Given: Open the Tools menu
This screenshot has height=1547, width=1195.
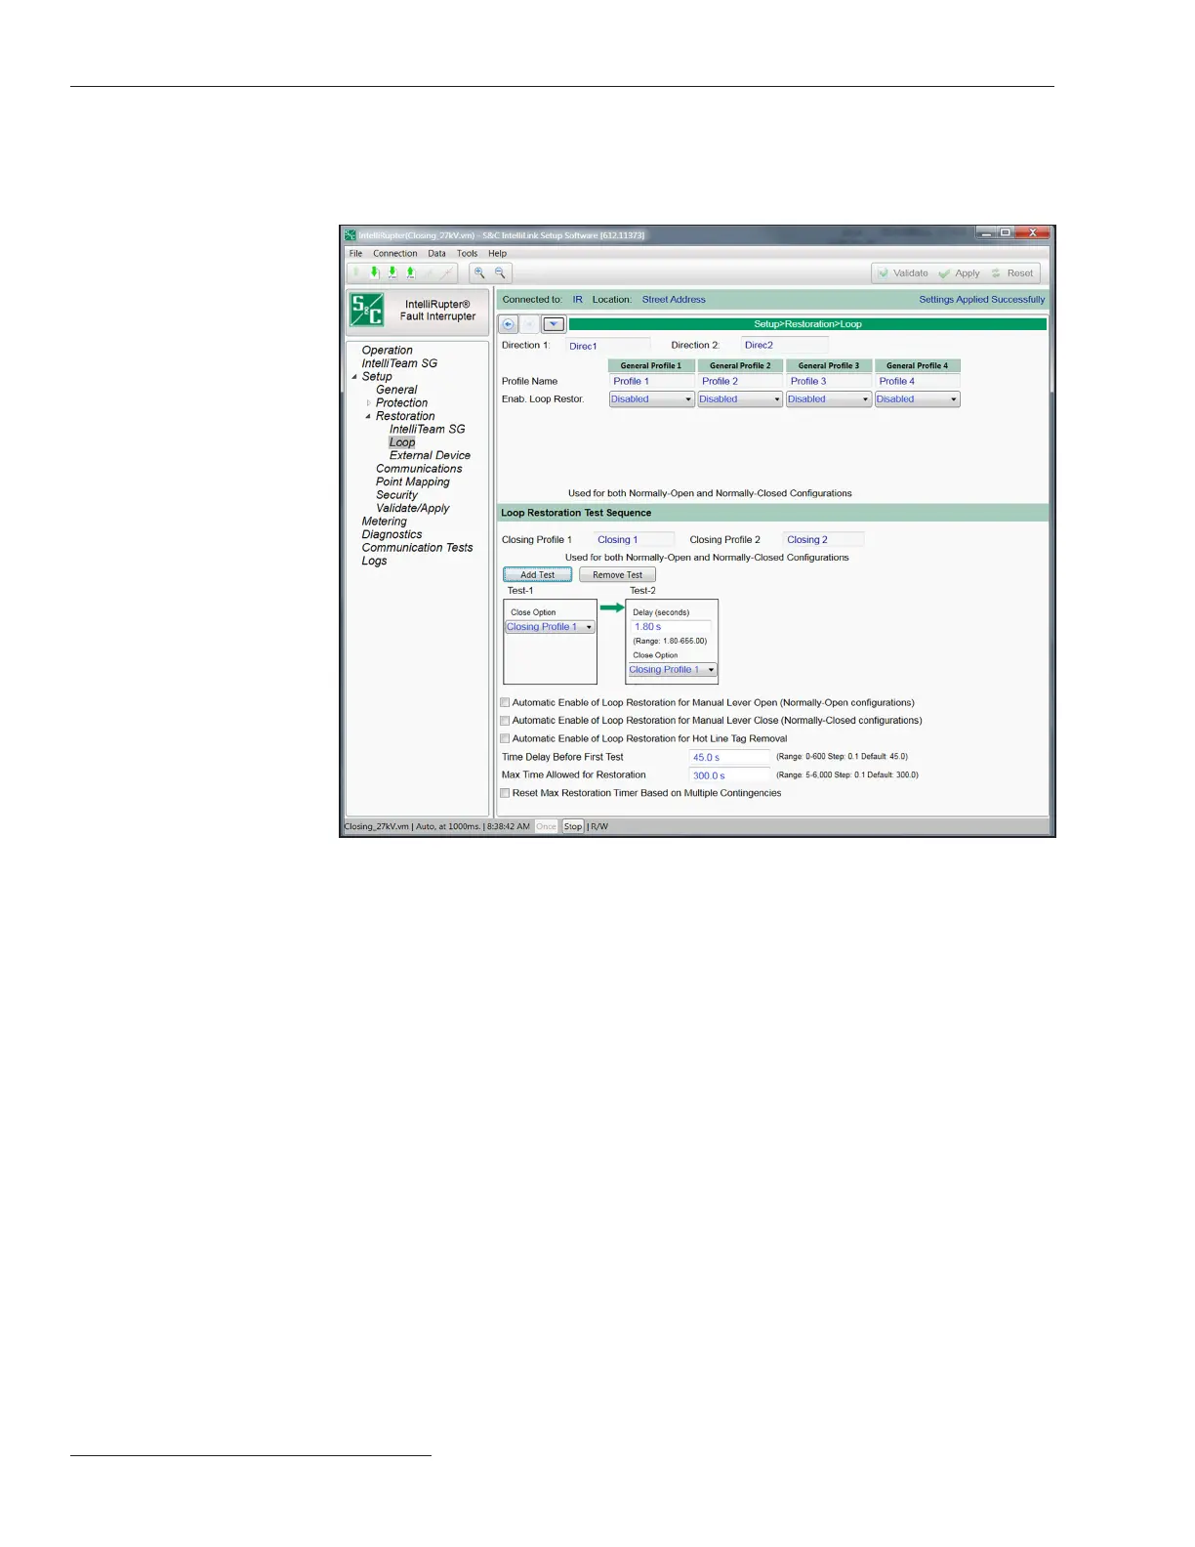Looking at the screenshot, I should tap(468, 253).
